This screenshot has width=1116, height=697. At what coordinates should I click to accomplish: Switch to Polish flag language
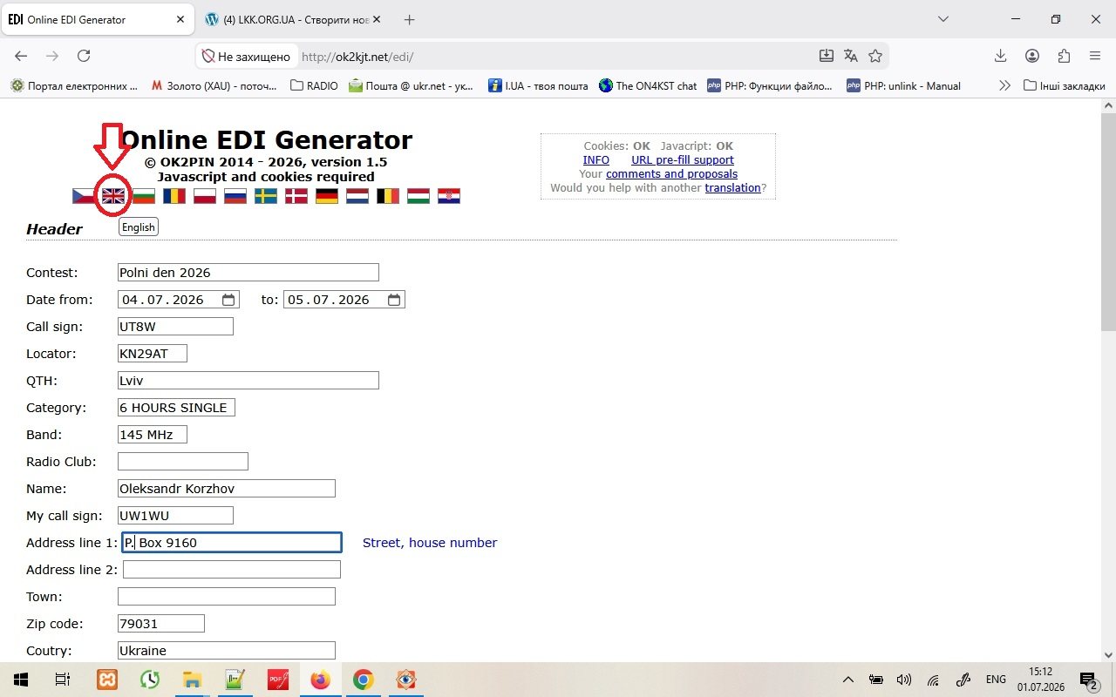205,197
